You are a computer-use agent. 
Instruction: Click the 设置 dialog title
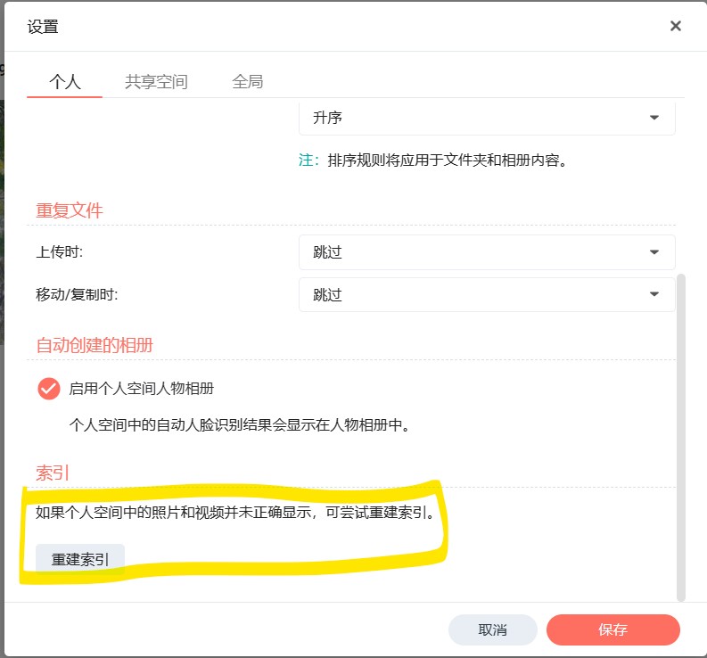pos(43,27)
